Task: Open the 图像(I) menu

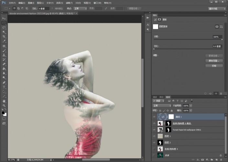Action: (x=31, y=3)
